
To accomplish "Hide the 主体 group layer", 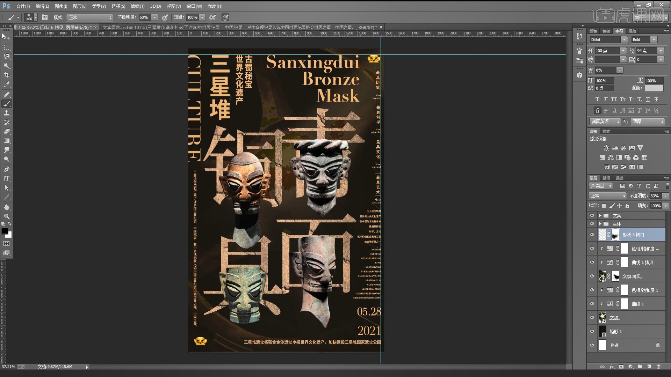I will coord(592,224).
